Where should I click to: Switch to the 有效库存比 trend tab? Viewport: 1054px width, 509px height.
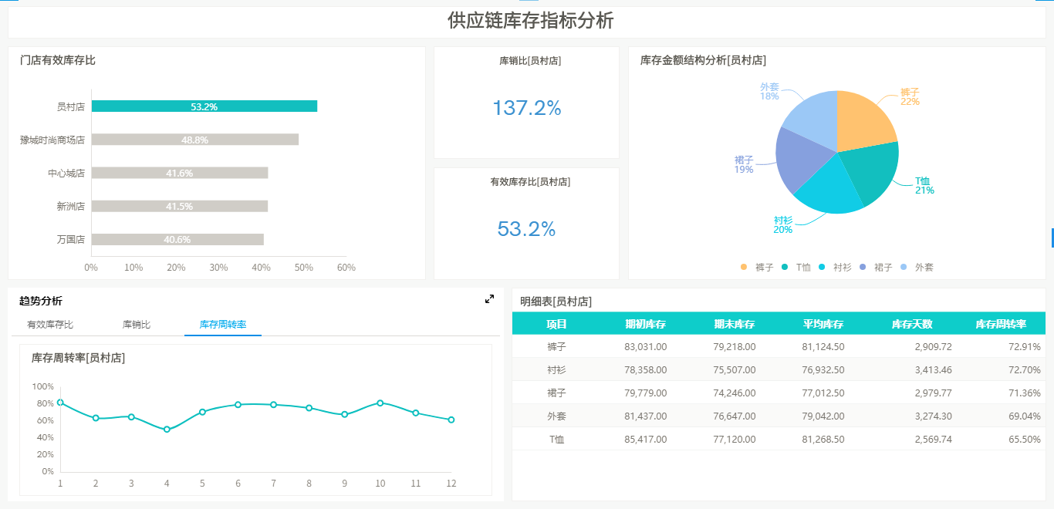[50, 325]
